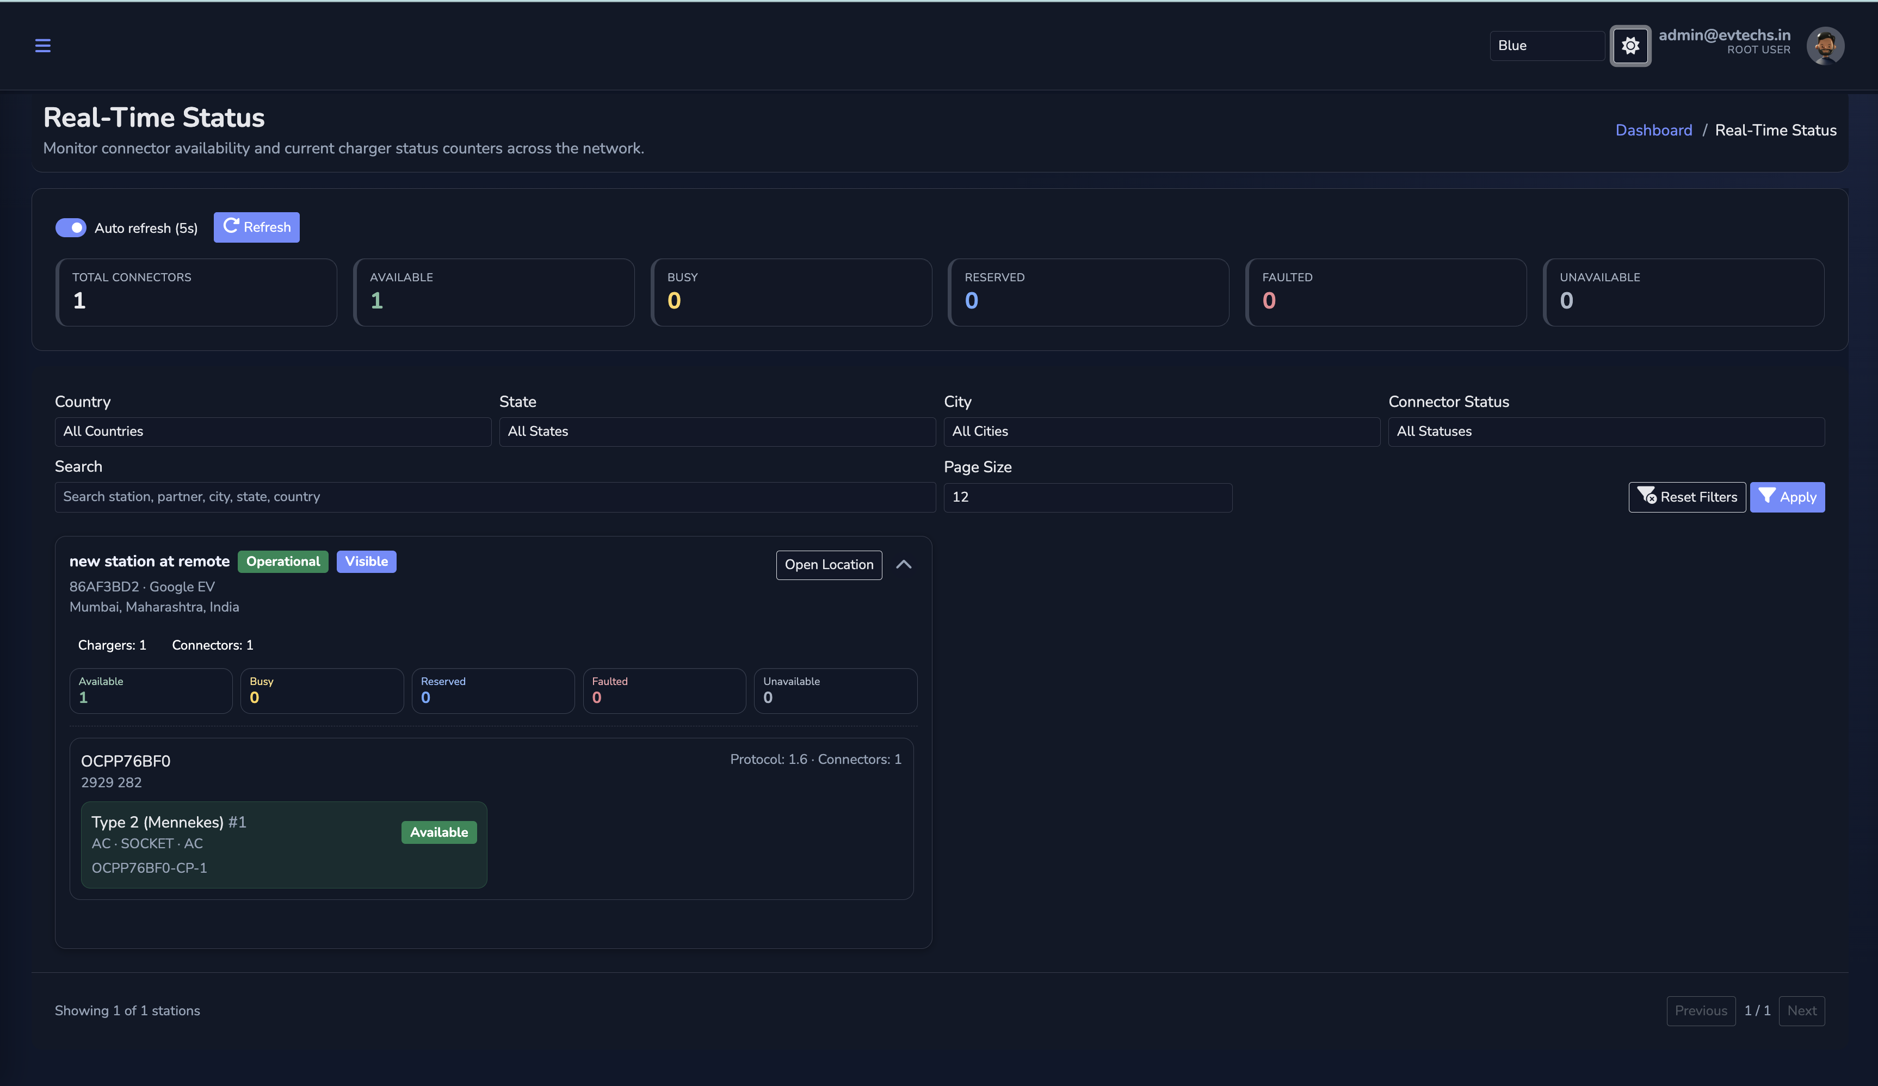Open the All Statuses connector dropdown
The height and width of the screenshot is (1086, 1878).
(x=1606, y=431)
